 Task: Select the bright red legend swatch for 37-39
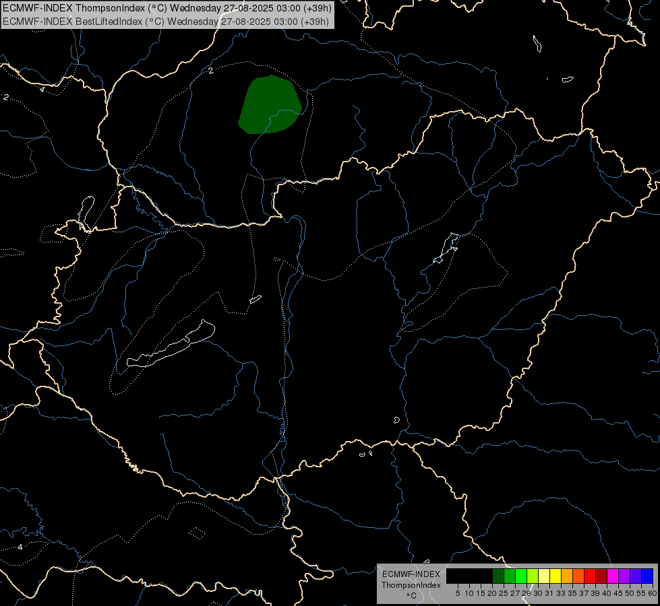590,576
